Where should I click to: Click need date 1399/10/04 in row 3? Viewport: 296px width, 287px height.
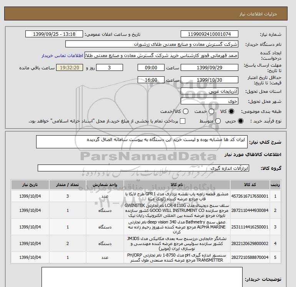30,227
